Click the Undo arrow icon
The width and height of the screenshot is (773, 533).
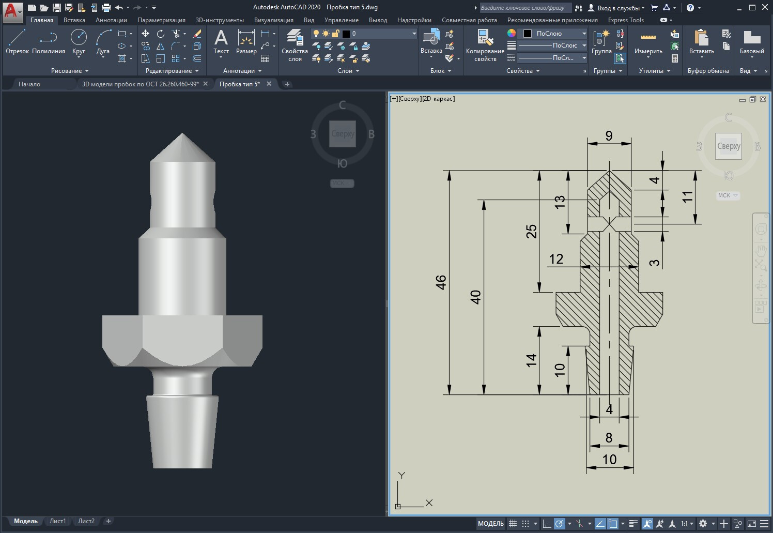pos(119,8)
